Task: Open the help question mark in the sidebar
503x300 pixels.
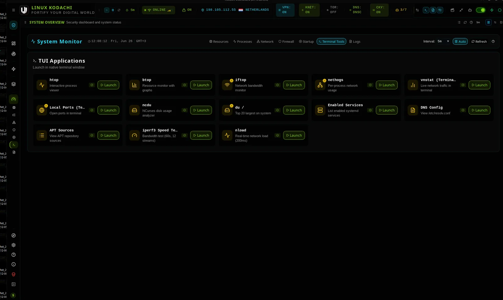Action: tap(14, 255)
